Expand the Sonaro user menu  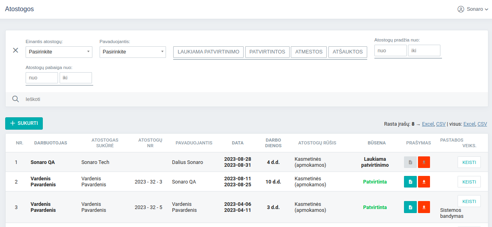(473, 9)
